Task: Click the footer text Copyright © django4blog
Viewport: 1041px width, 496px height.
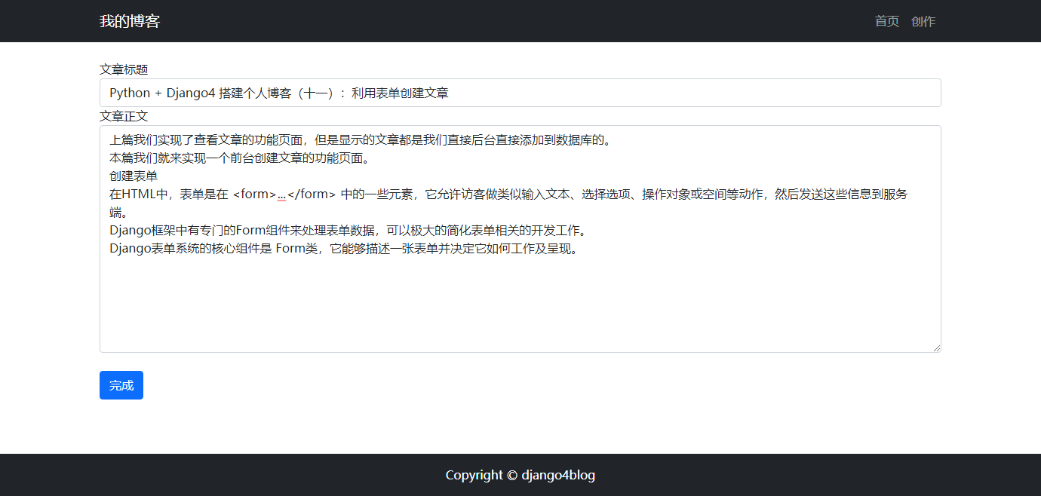Action: 520,475
